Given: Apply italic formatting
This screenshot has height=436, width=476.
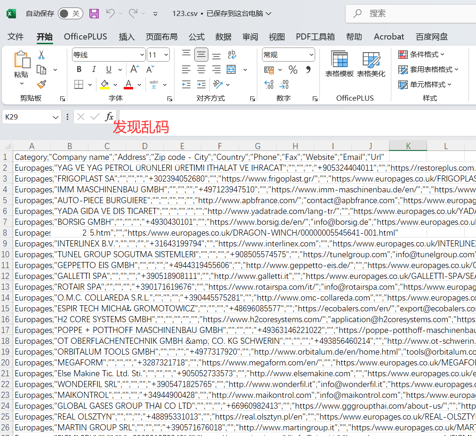Looking at the screenshot, I should (94, 69).
